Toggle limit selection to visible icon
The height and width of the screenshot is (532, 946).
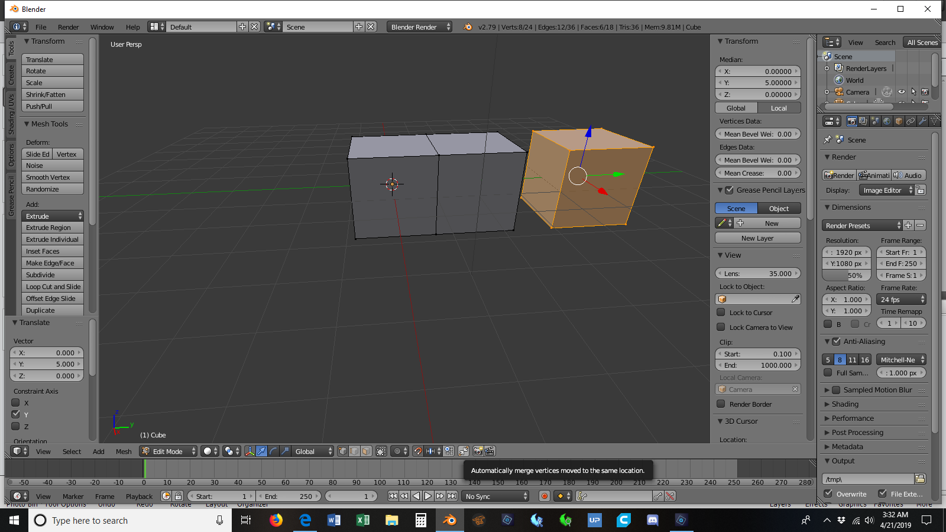381,451
